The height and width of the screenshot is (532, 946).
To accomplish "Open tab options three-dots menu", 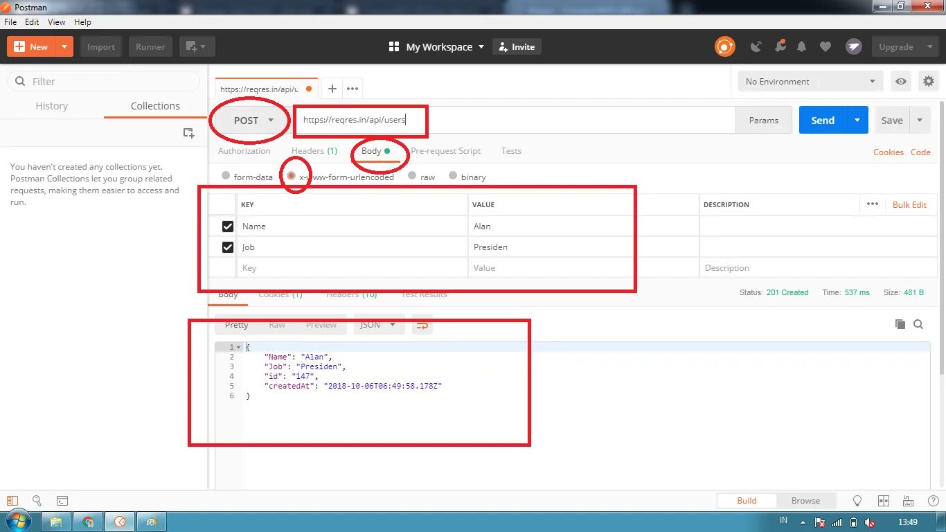I will click(x=352, y=89).
